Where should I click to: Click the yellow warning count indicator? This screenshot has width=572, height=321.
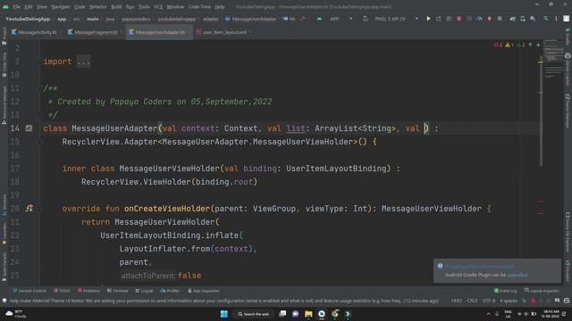click(509, 45)
